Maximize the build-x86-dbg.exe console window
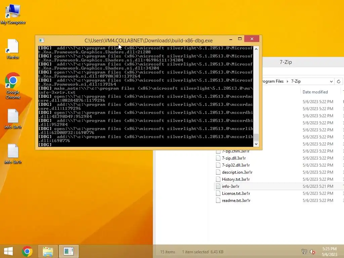This screenshot has width=344, height=258. coord(240,39)
